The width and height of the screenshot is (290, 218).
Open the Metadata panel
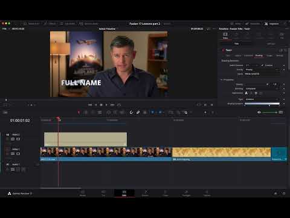pyautogui.click(x=253, y=24)
